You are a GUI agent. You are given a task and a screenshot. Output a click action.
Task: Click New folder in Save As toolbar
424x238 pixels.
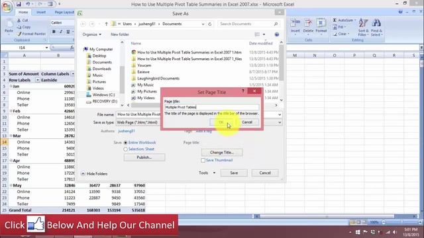coord(119,34)
